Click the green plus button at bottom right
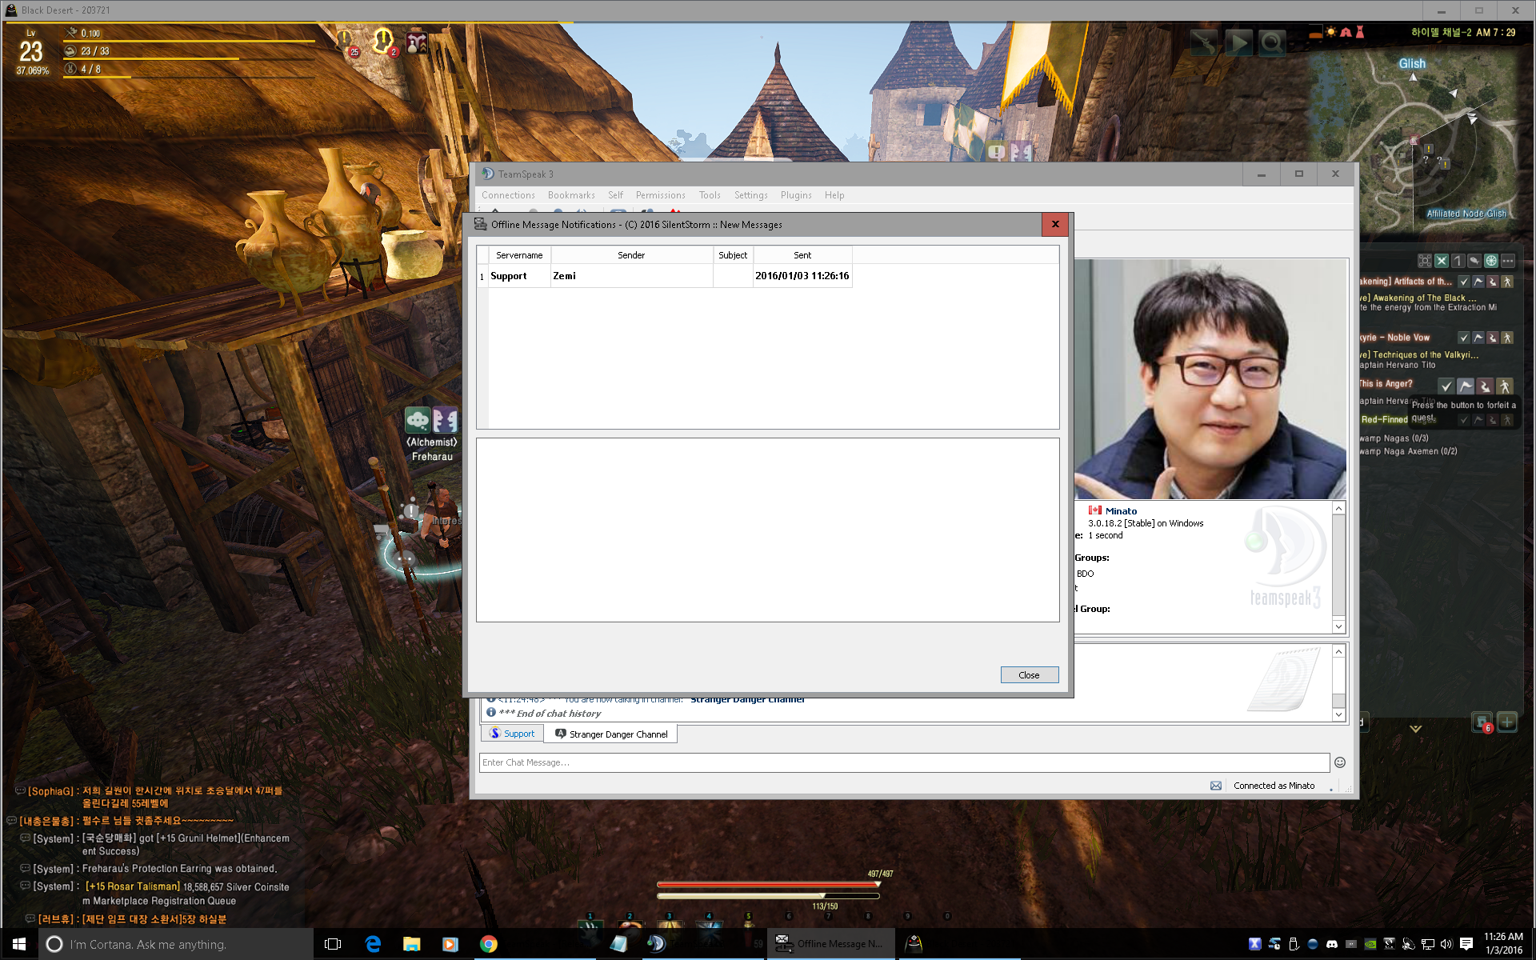1536x960 pixels. tap(1507, 722)
